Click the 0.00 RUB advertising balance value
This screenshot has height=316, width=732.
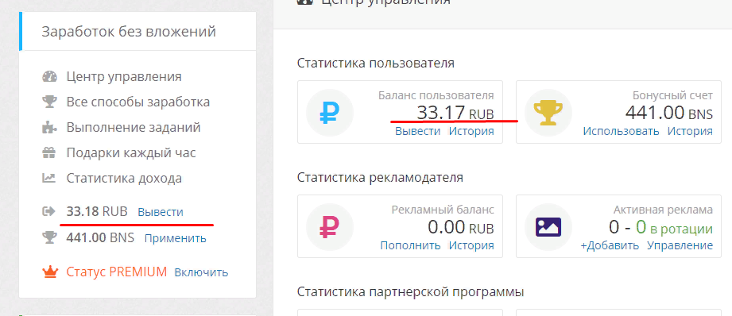coord(461,227)
